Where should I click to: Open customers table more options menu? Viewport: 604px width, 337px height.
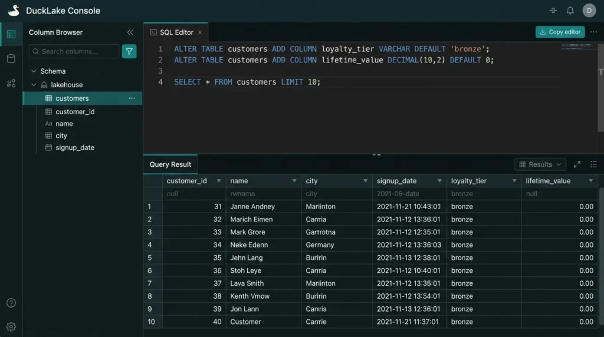click(132, 98)
